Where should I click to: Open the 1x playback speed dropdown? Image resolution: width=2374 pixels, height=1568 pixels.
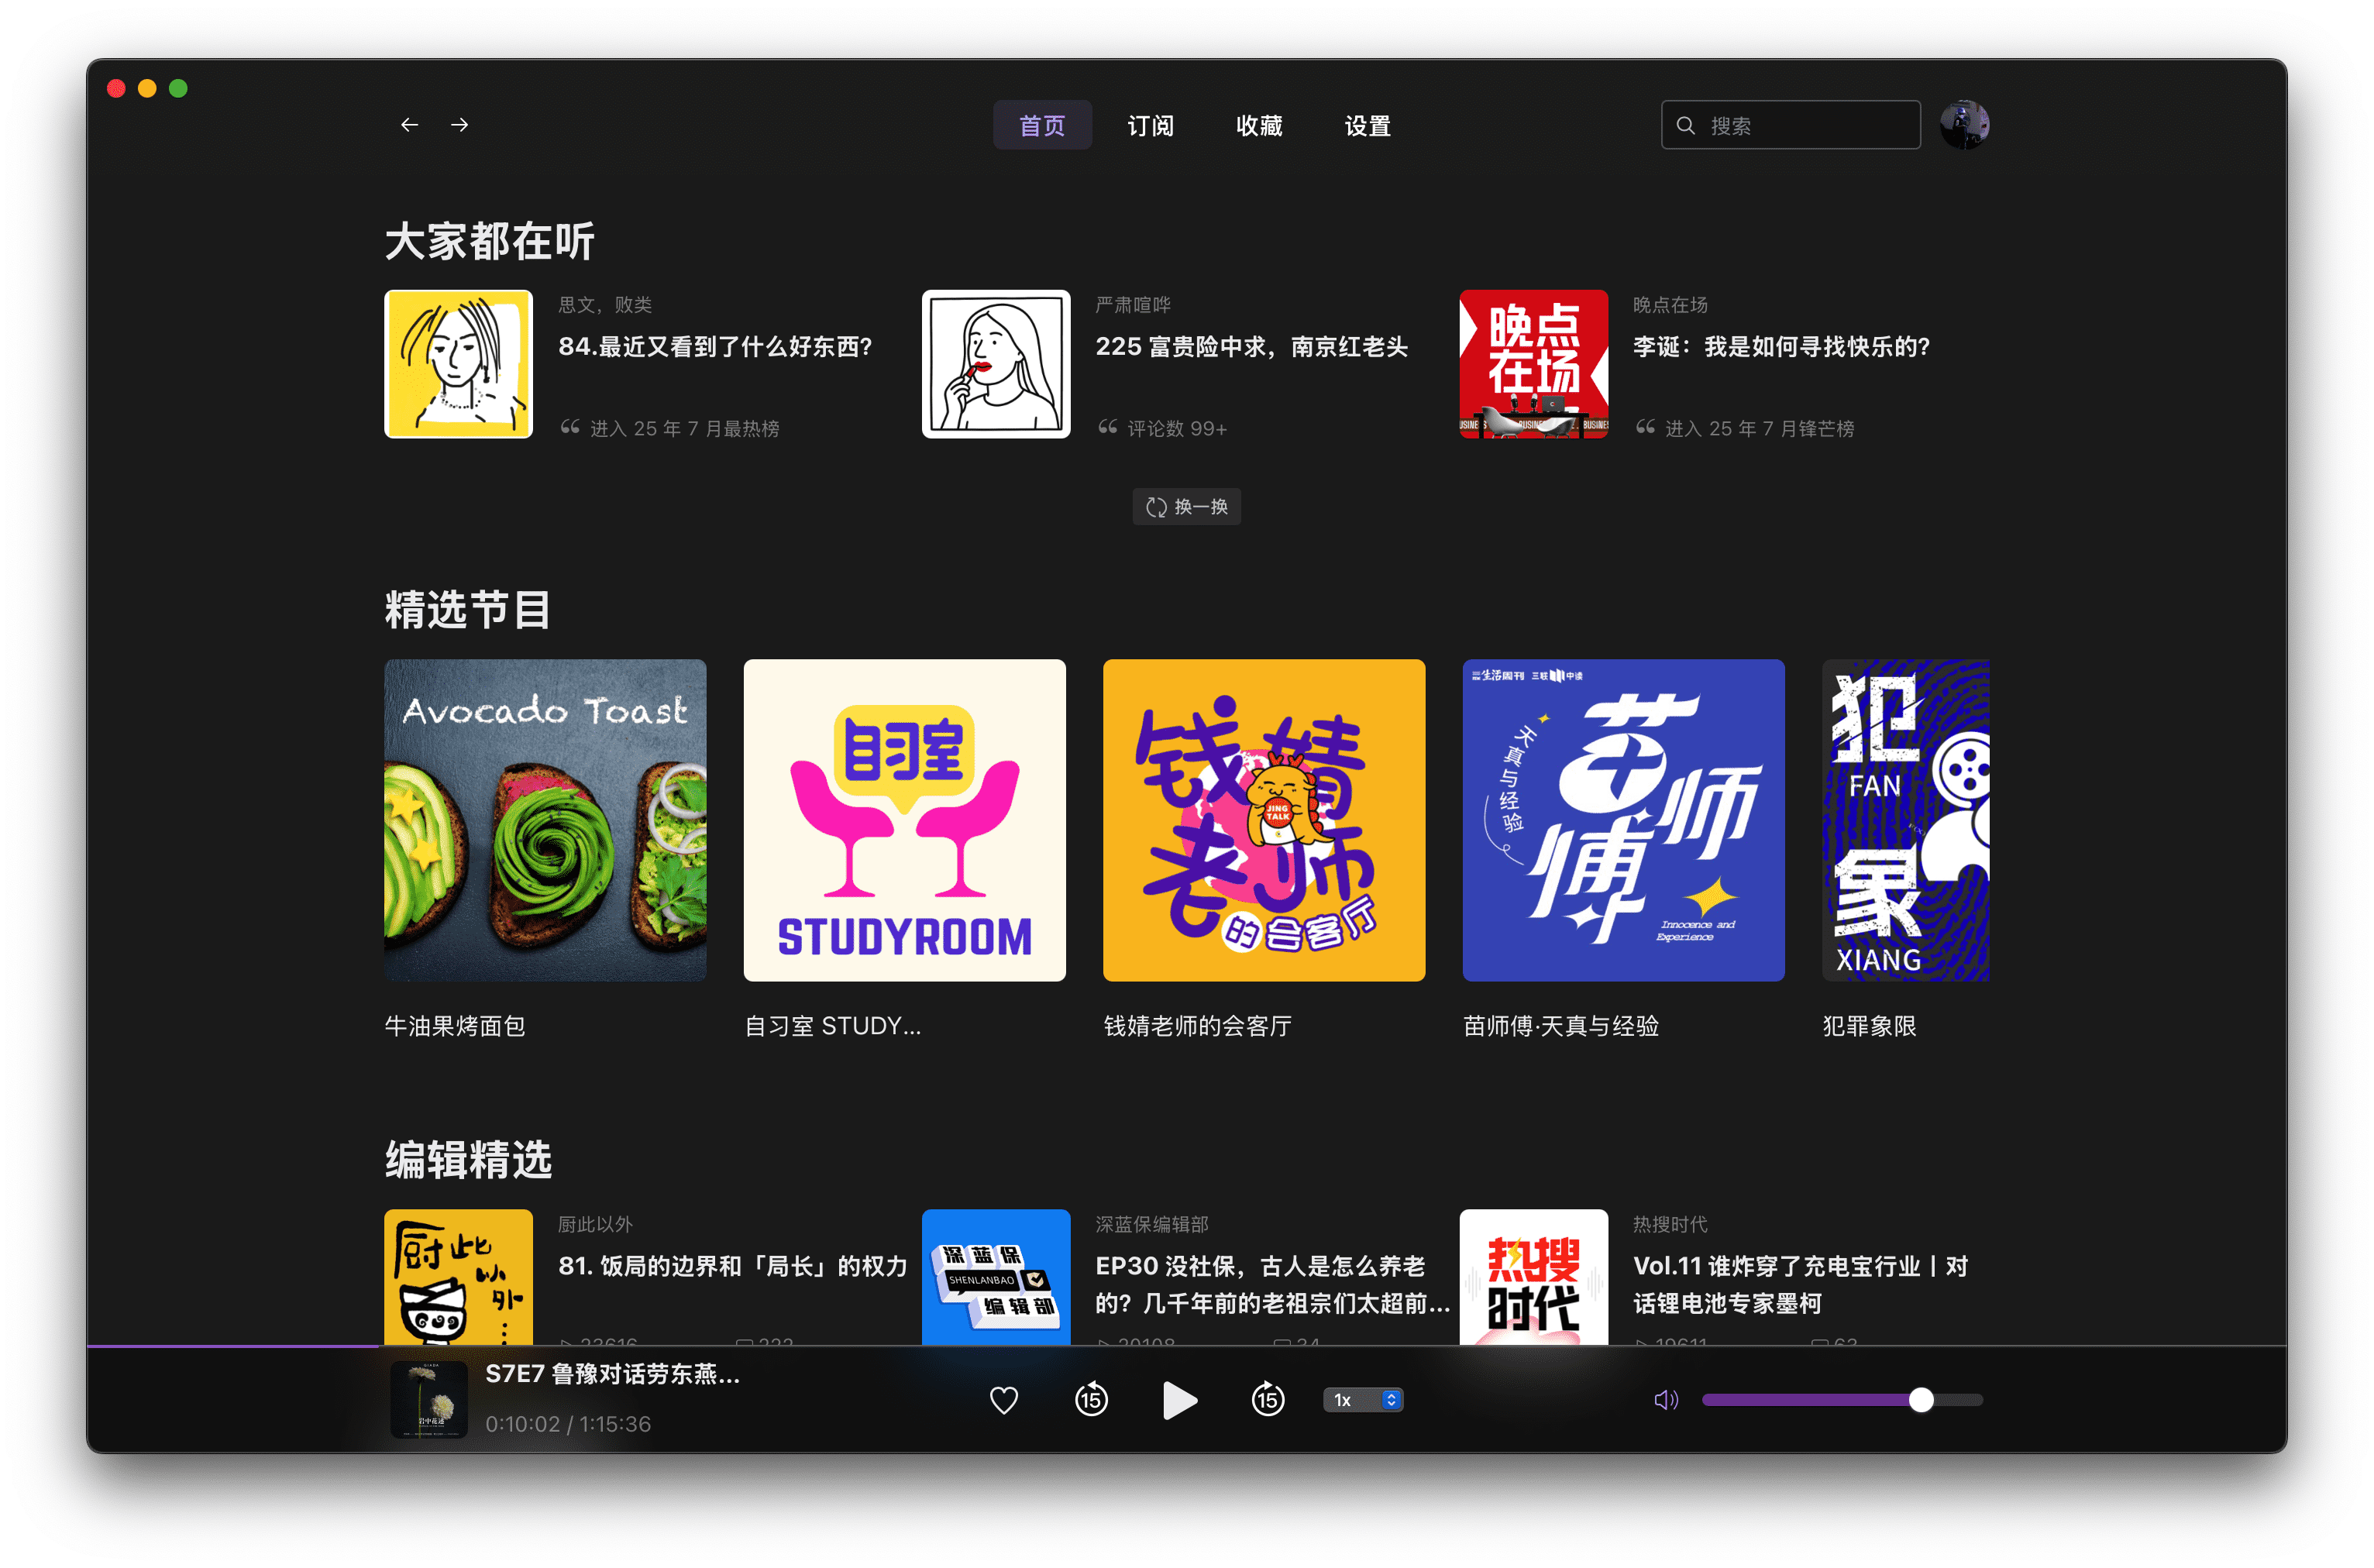click(1362, 1399)
